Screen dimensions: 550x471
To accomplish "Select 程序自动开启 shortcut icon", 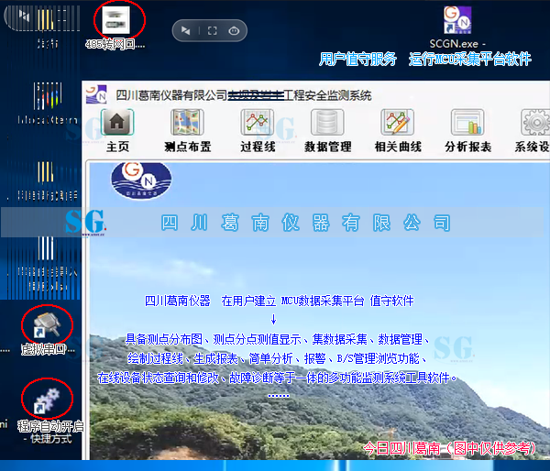I will click(x=47, y=400).
